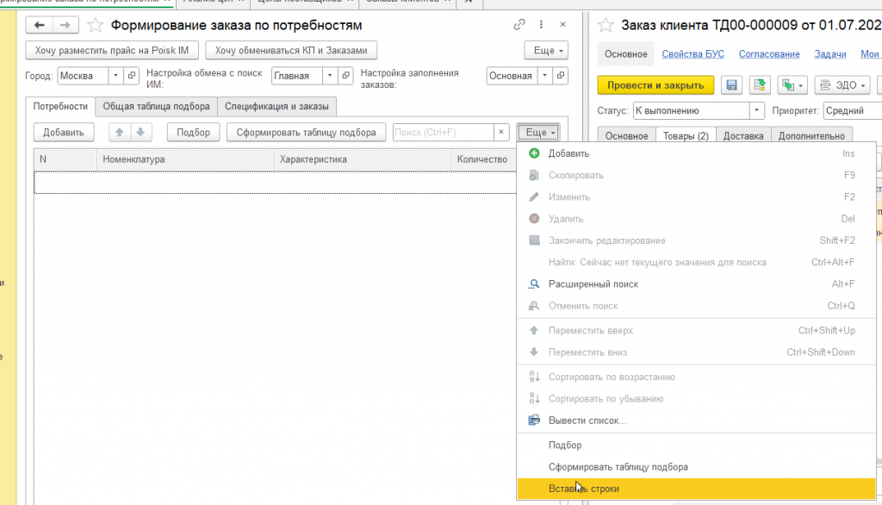
Task: Open the three-dot form options menu
Action: point(541,24)
